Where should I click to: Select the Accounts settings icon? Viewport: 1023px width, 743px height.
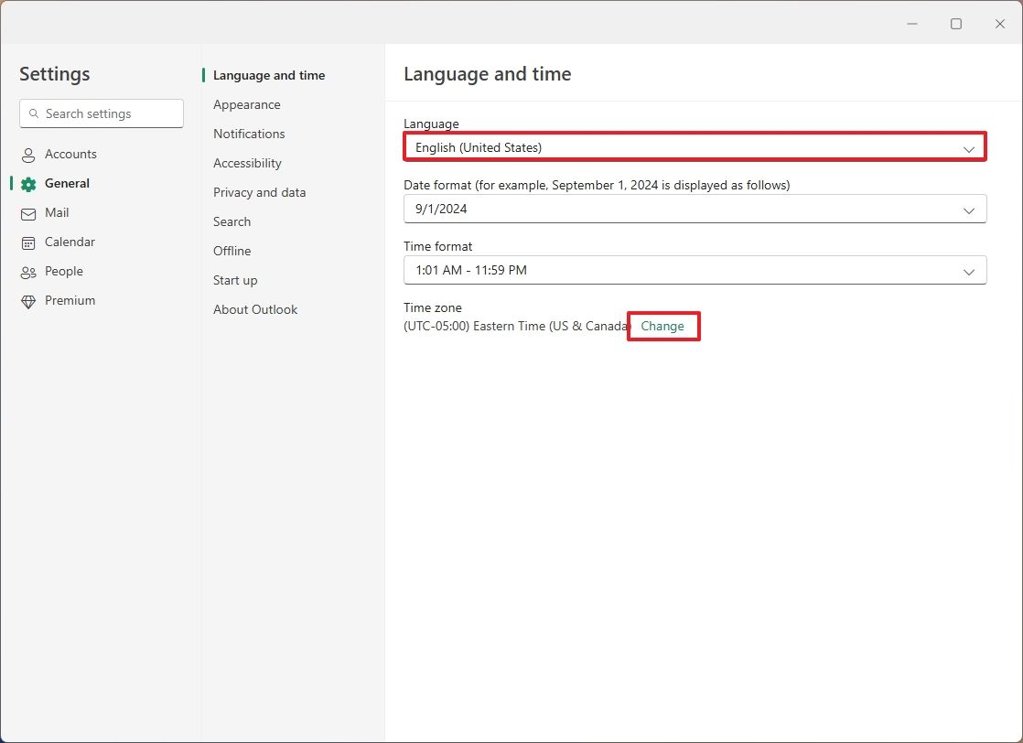click(x=28, y=154)
